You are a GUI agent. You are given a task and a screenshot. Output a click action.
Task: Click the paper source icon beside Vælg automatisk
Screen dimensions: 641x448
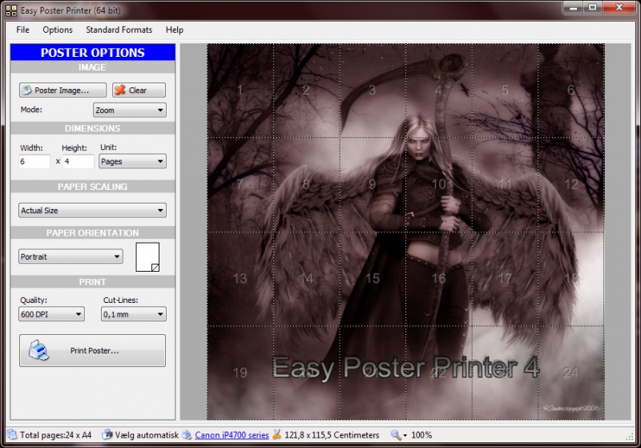[x=107, y=434]
